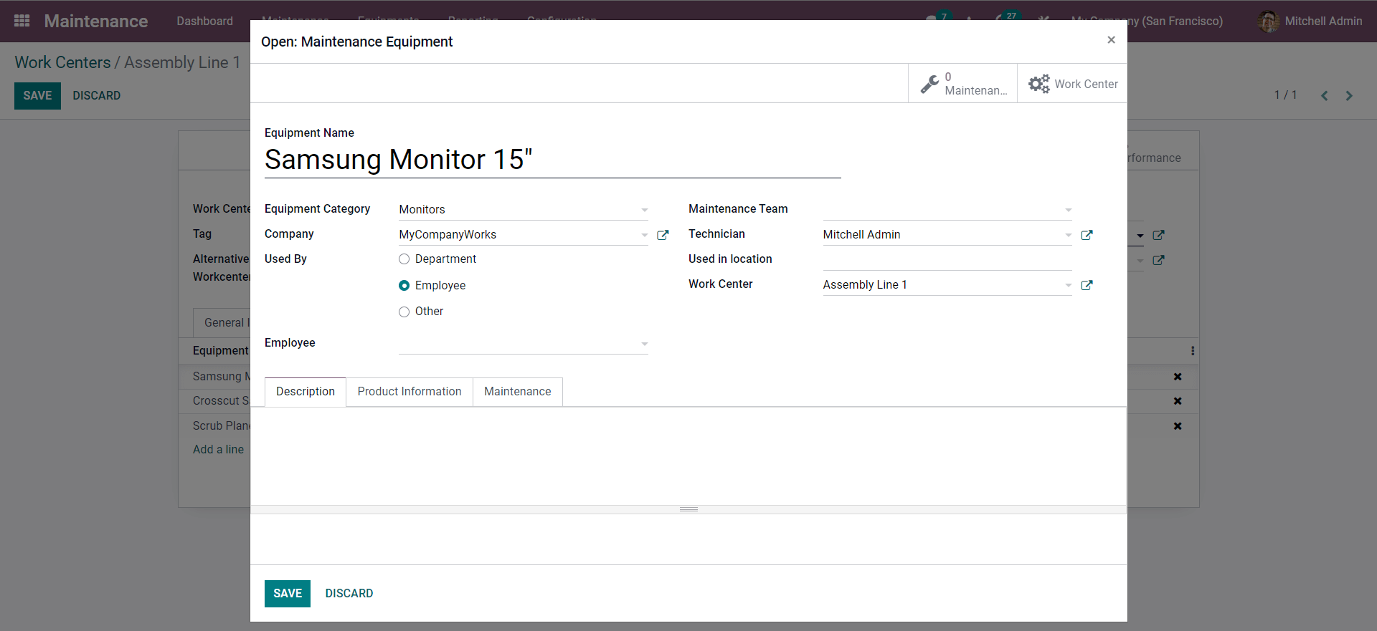Go to previous record arrow

pos(1325,95)
